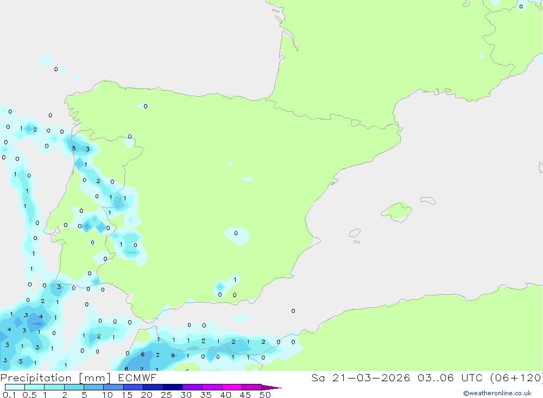This screenshot has width=543, height=398.
Task: Click the legend tick label '25'
Action: tap(166, 395)
